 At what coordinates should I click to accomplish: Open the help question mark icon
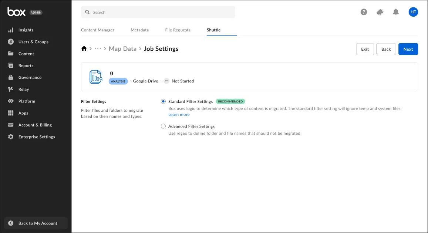click(364, 12)
